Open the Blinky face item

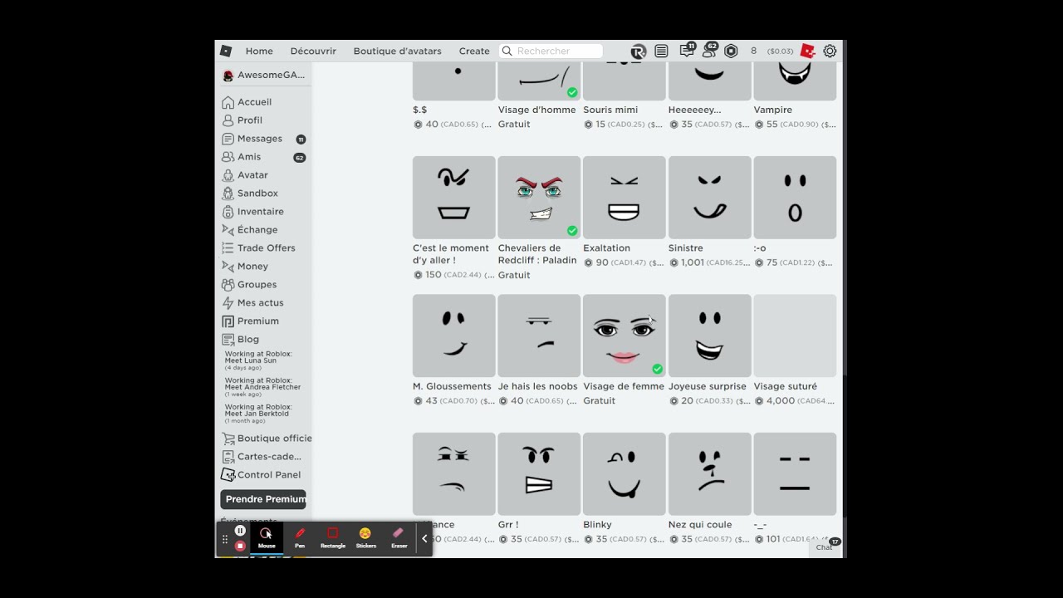625,473
